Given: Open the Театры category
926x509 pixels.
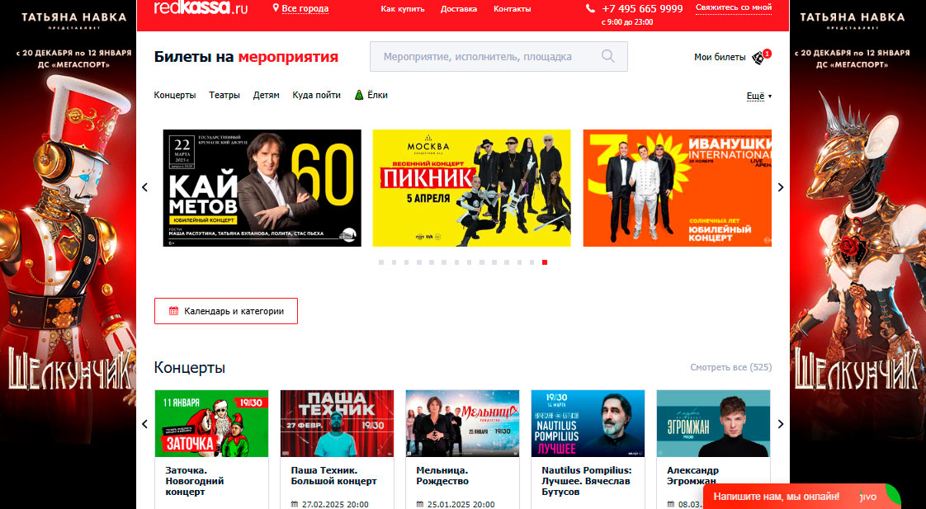Looking at the screenshot, I should click(x=224, y=95).
